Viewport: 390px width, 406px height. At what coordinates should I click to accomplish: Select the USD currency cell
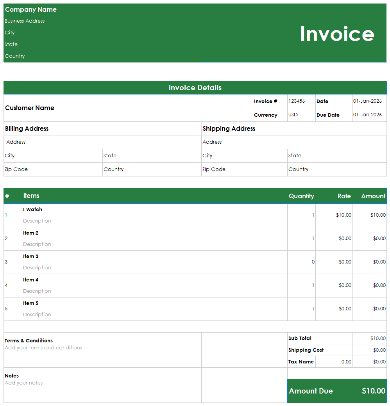(x=293, y=115)
